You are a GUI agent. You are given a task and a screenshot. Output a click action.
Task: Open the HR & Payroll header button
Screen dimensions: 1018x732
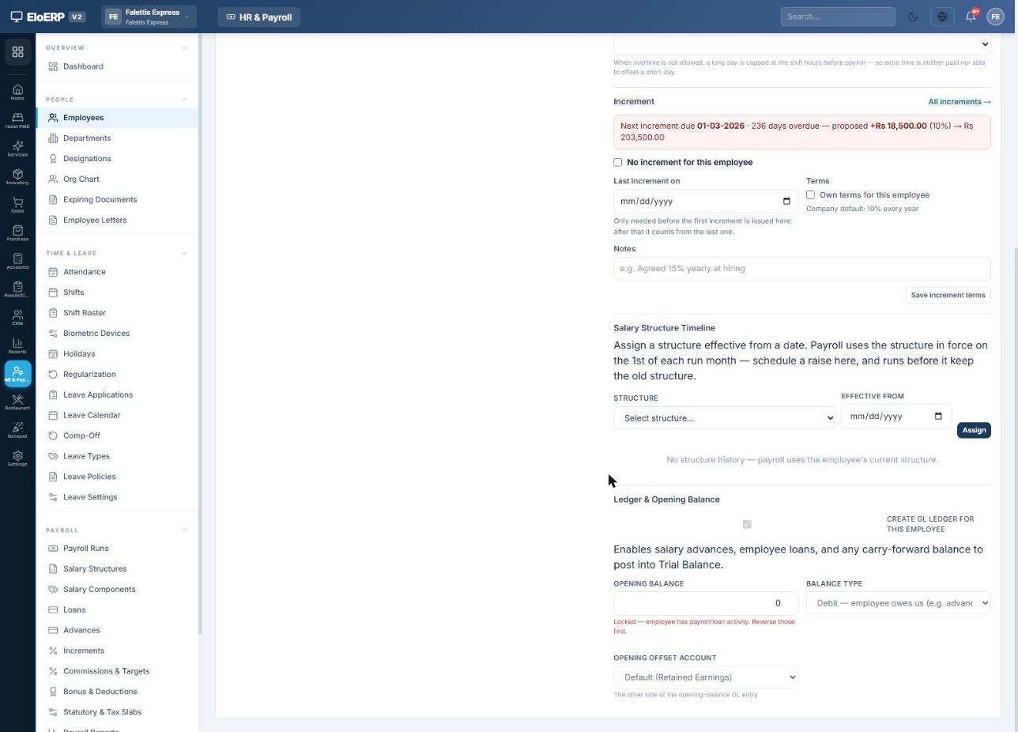pyautogui.click(x=259, y=17)
